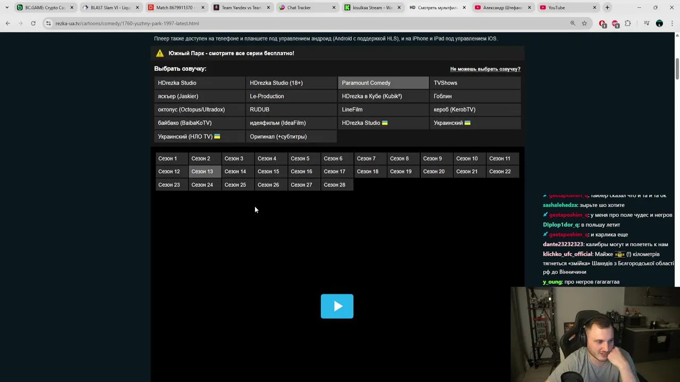Switch to the kisulkaa Stream tab
The height and width of the screenshot is (382, 680).
372,7
